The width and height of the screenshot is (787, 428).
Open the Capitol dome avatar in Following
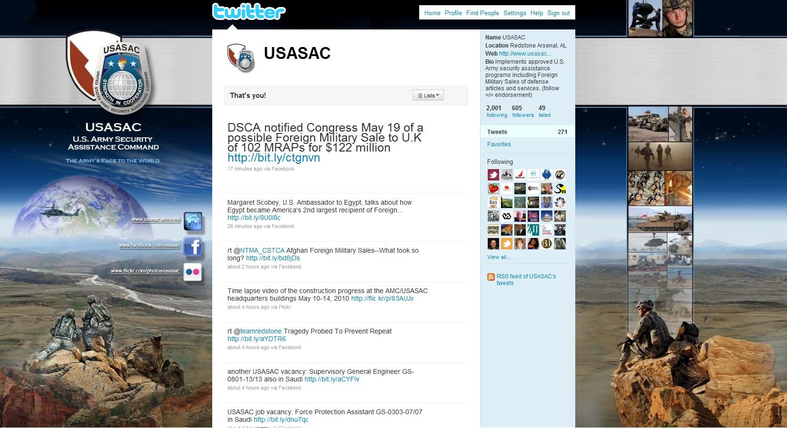click(x=547, y=216)
